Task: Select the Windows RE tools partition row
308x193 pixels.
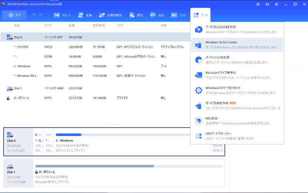Action: click(95, 76)
